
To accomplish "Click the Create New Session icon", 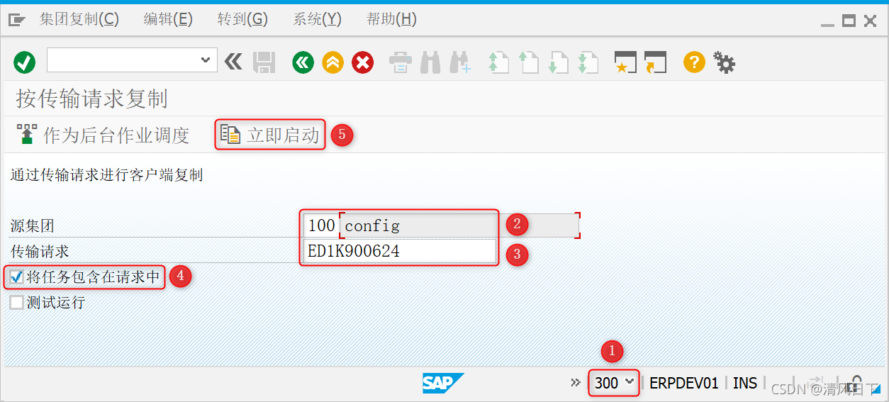I will tap(626, 62).
